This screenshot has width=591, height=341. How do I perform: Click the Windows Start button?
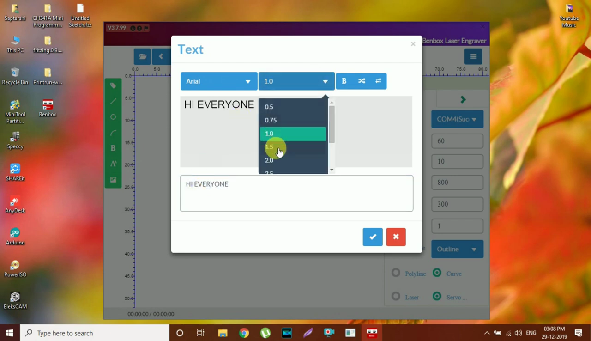[10, 333]
